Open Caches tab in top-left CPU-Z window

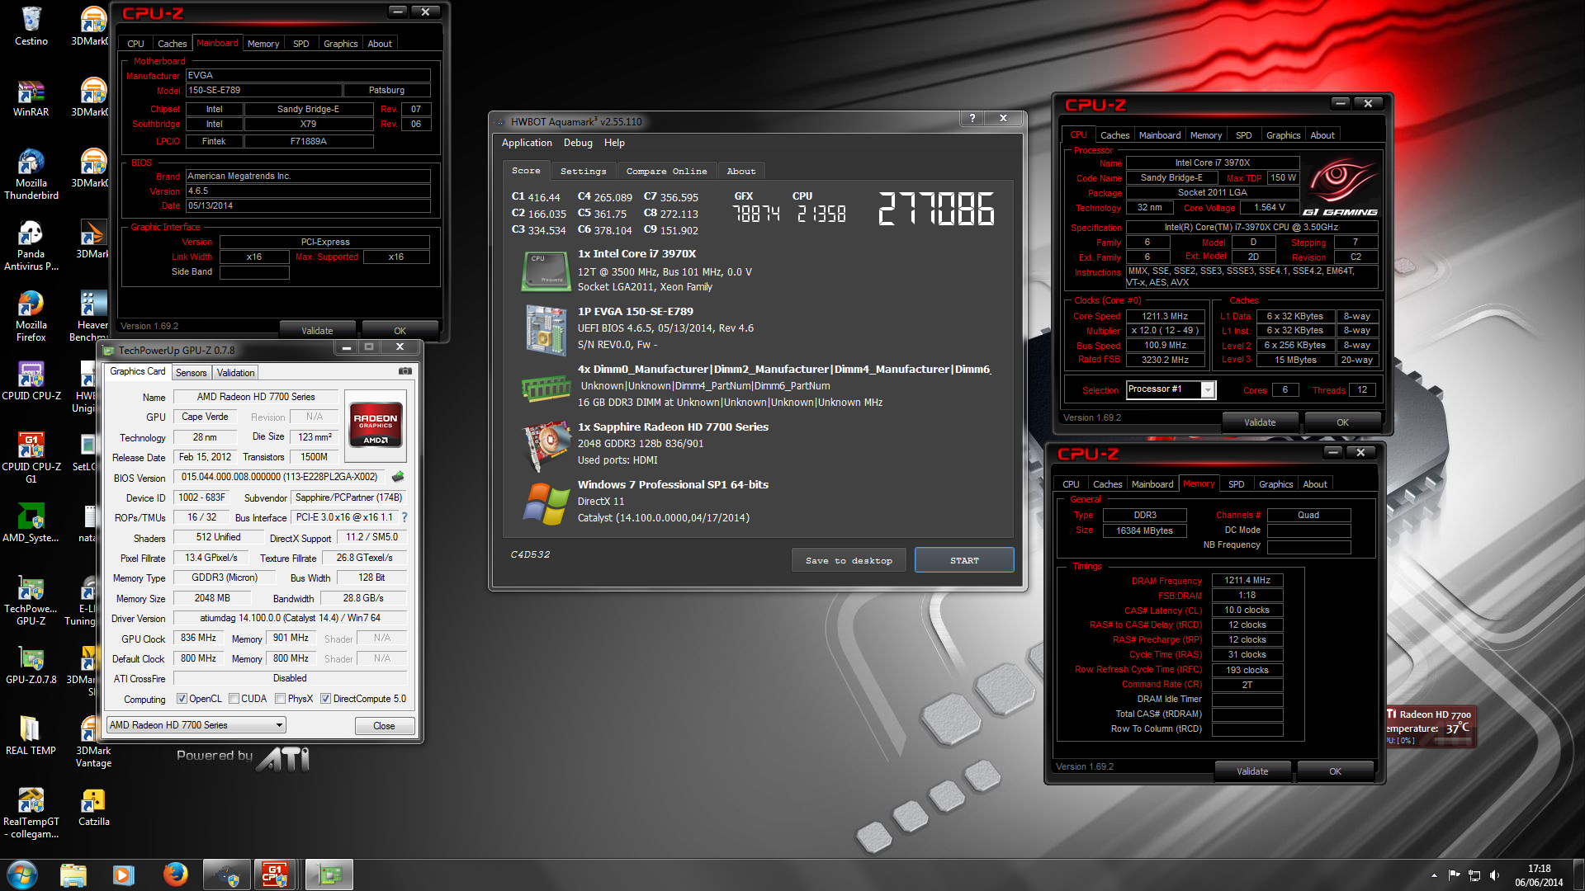[172, 44]
